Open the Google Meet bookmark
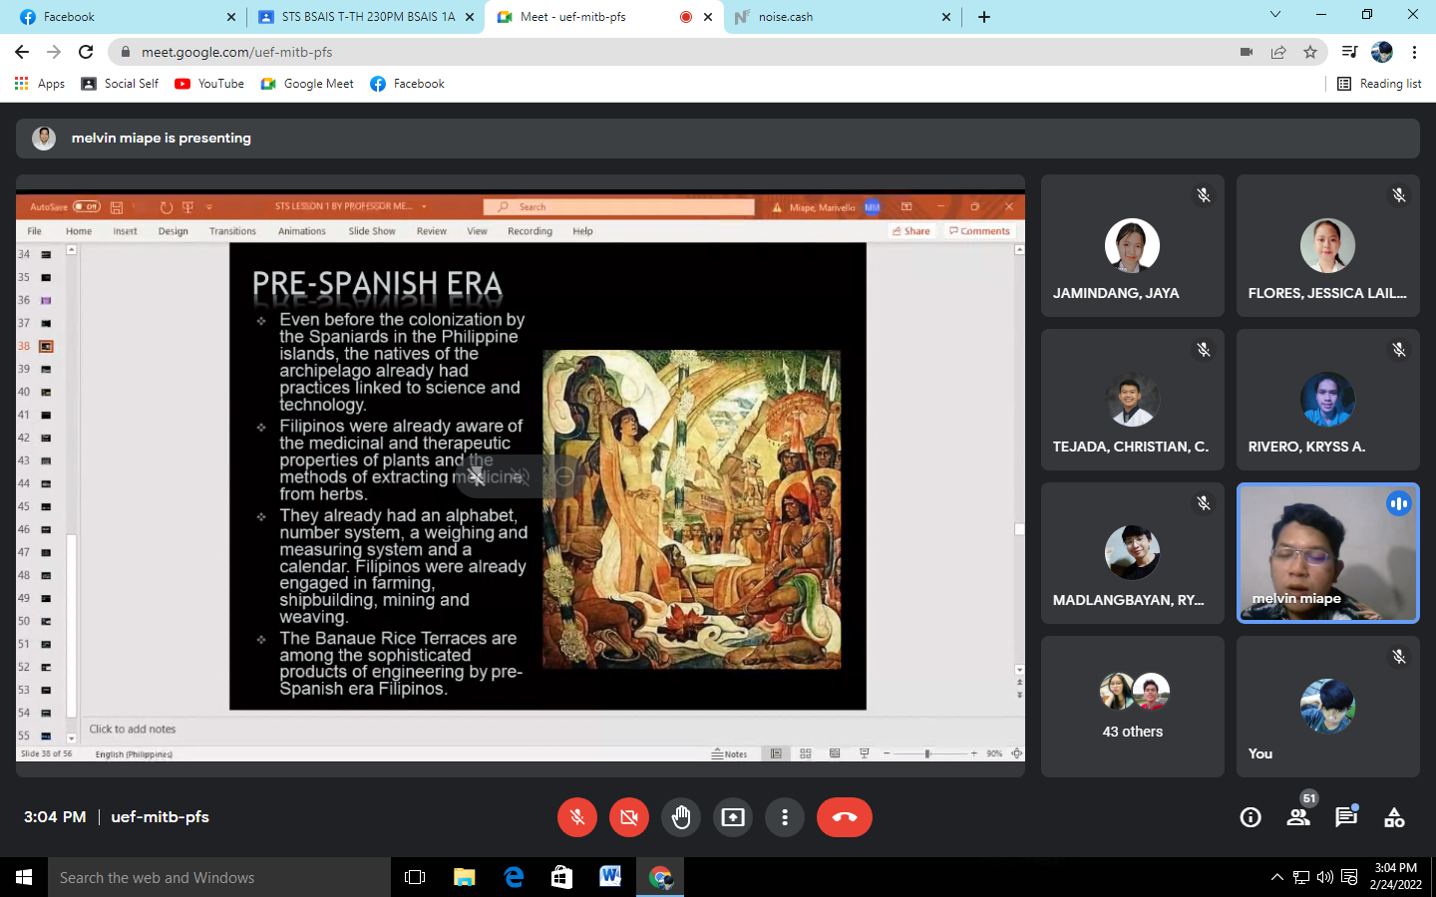Image resolution: width=1436 pixels, height=897 pixels. [x=307, y=84]
